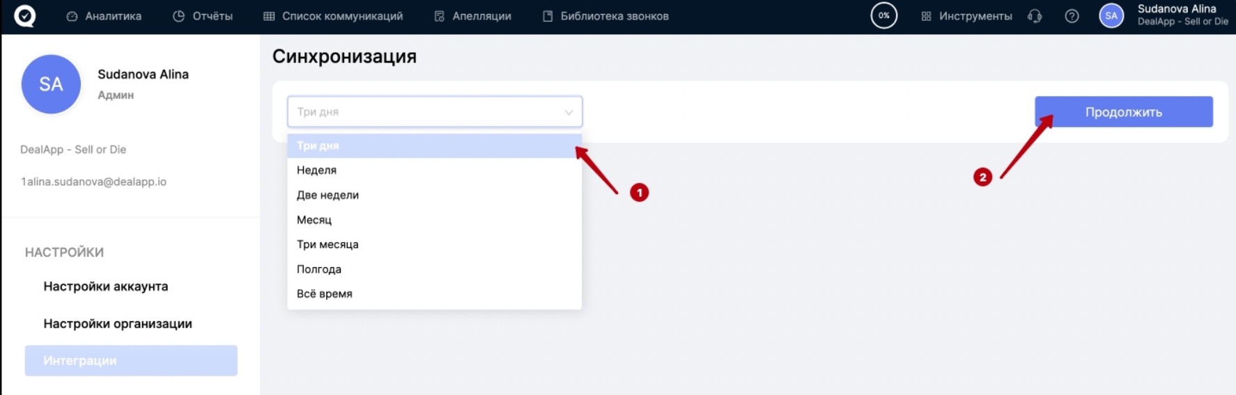
Task: Open Аналитика from the top navigation
Action: point(104,16)
